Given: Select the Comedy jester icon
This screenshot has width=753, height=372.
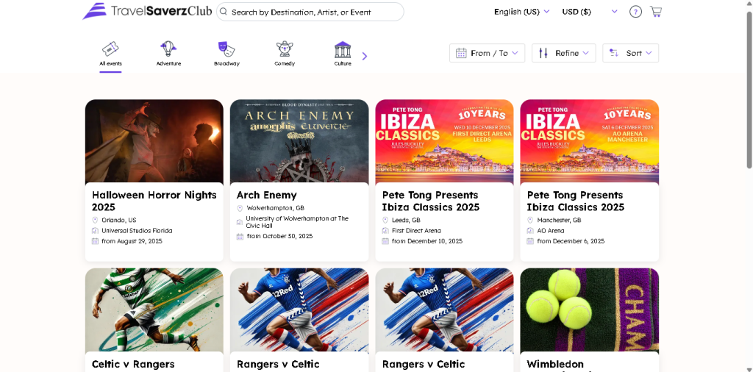Looking at the screenshot, I should click(285, 49).
